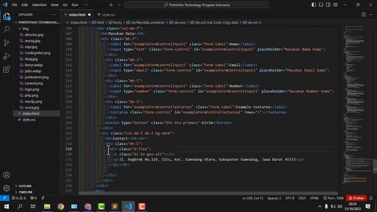Open style.css in the explorer tree
This screenshot has height=212, width=377.
click(x=29, y=120)
